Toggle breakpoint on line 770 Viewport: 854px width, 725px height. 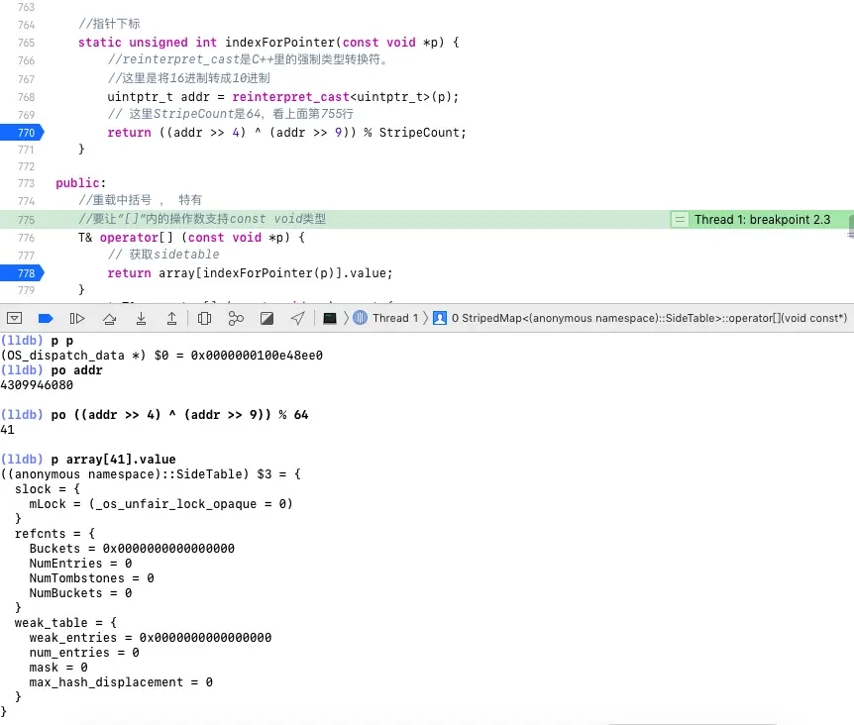click(x=22, y=133)
